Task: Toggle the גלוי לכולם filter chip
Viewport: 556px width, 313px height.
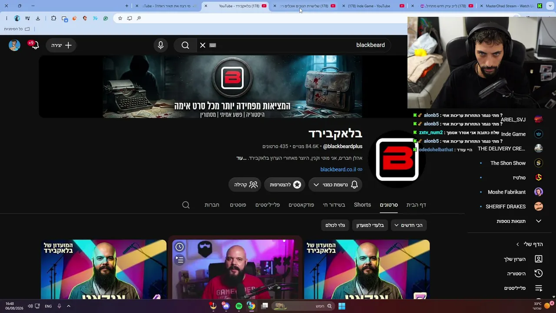Action: (335, 225)
